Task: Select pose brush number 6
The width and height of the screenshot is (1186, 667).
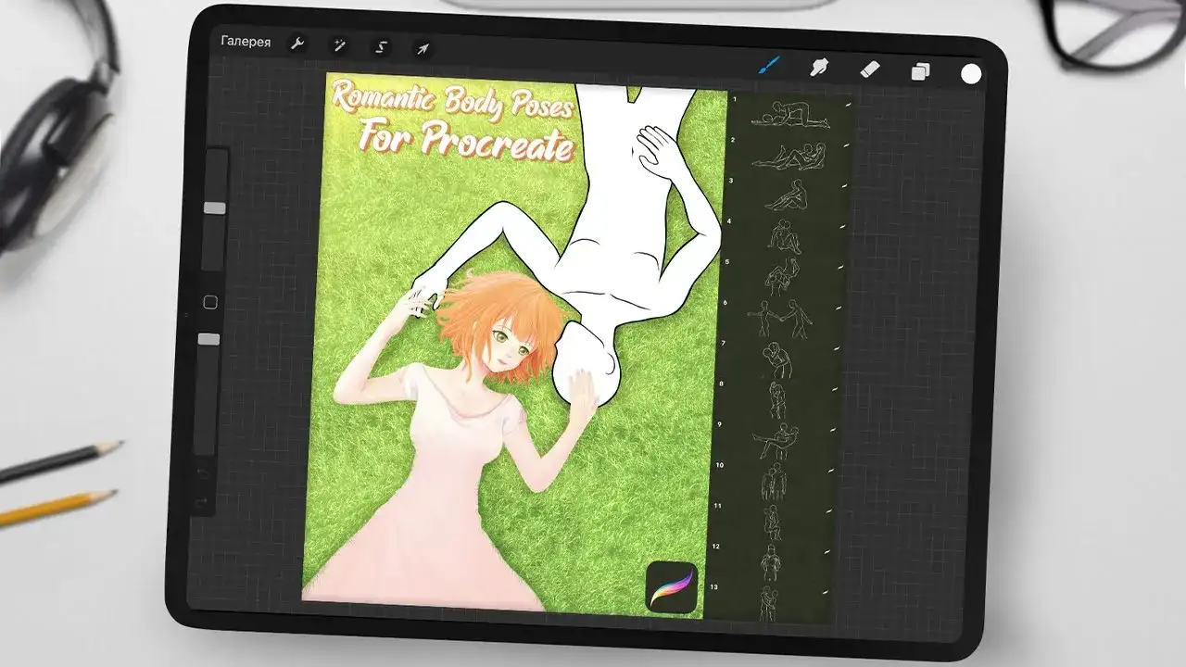Action: point(777,318)
